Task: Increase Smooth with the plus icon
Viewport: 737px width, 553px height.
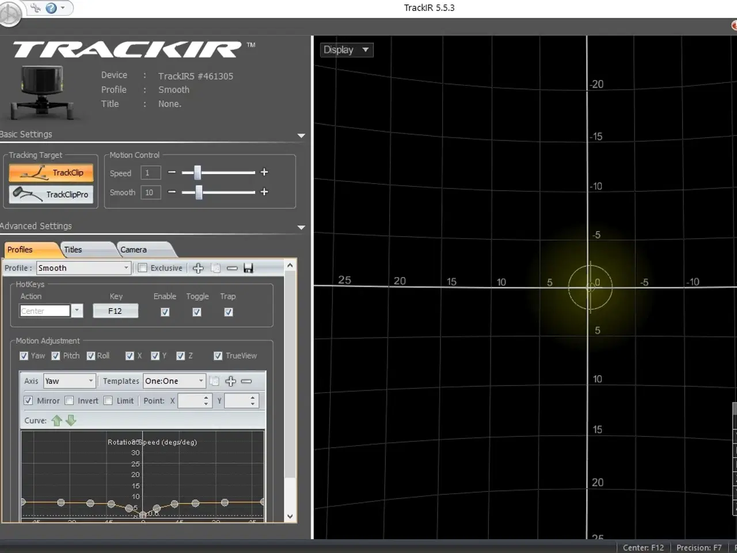Action: click(264, 192)
